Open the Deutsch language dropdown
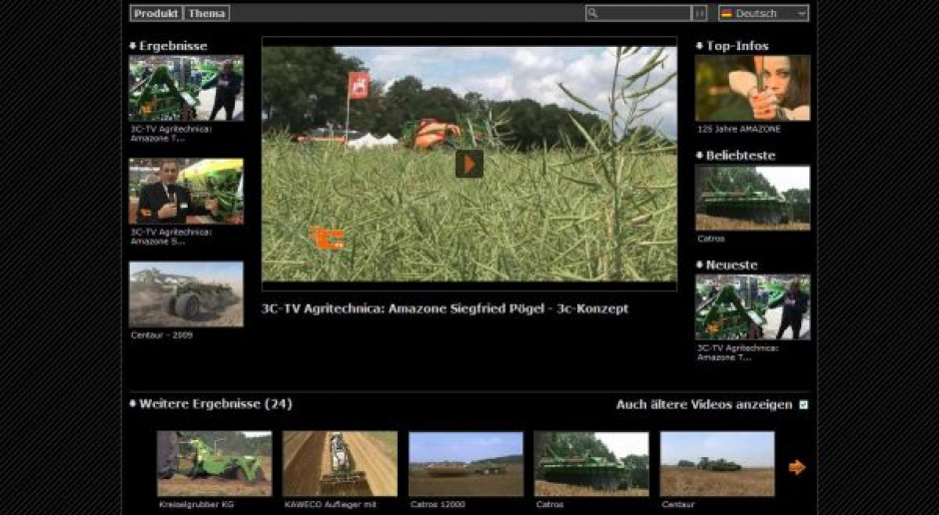 [x=763, y=13]
